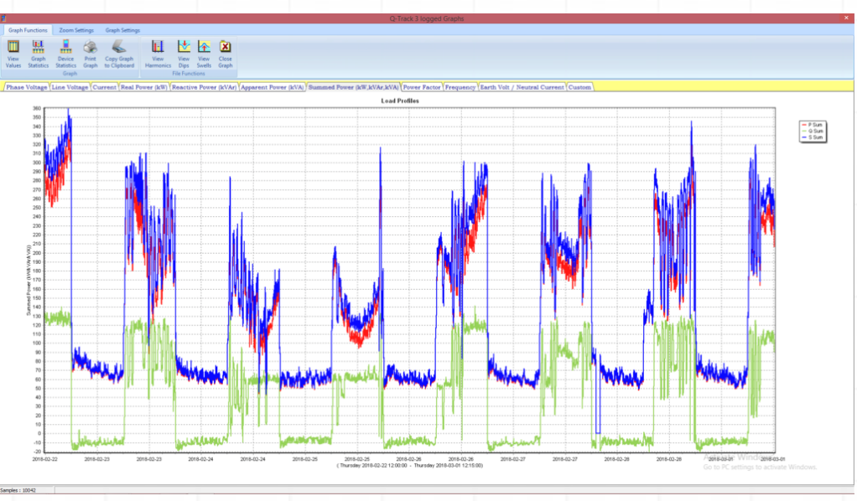The image size is (857, 501).
Task: Switch to the Line Voltage tab
Action: [x=70, y=87]
